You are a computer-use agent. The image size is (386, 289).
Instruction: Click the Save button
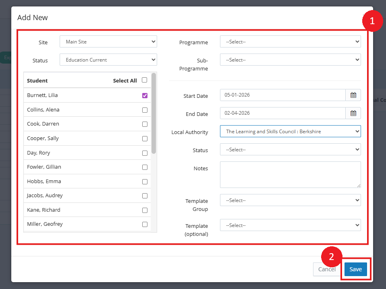tap(355, 269)
